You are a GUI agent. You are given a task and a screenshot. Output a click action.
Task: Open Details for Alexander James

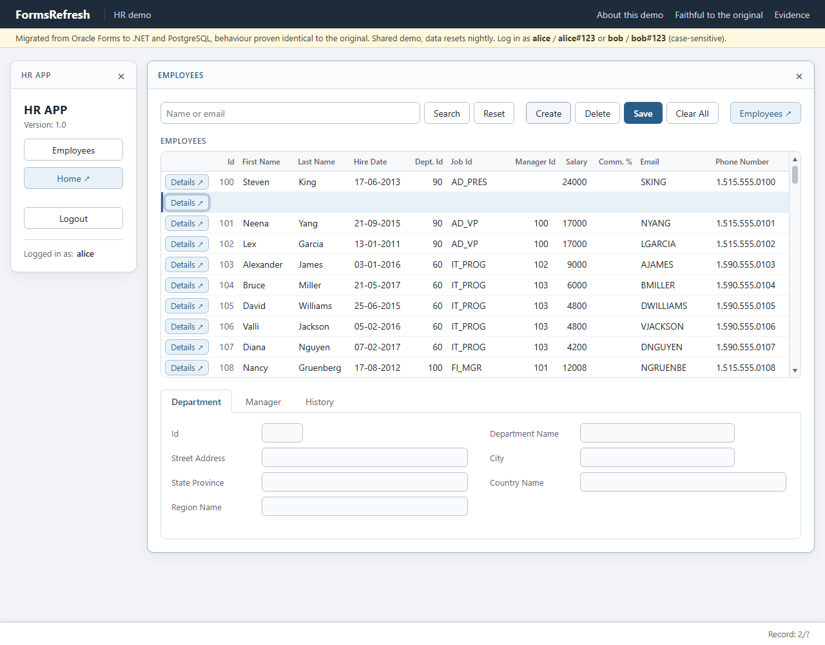[x=187, y=265]
